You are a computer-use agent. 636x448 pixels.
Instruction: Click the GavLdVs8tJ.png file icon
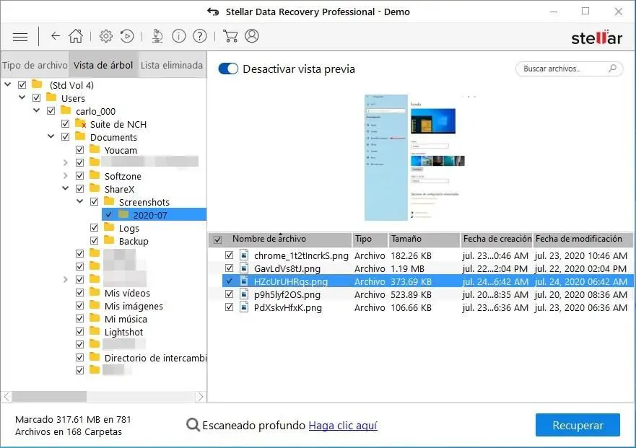pos(244,268)
